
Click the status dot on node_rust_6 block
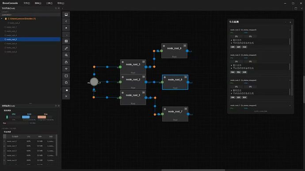[164, 46]
